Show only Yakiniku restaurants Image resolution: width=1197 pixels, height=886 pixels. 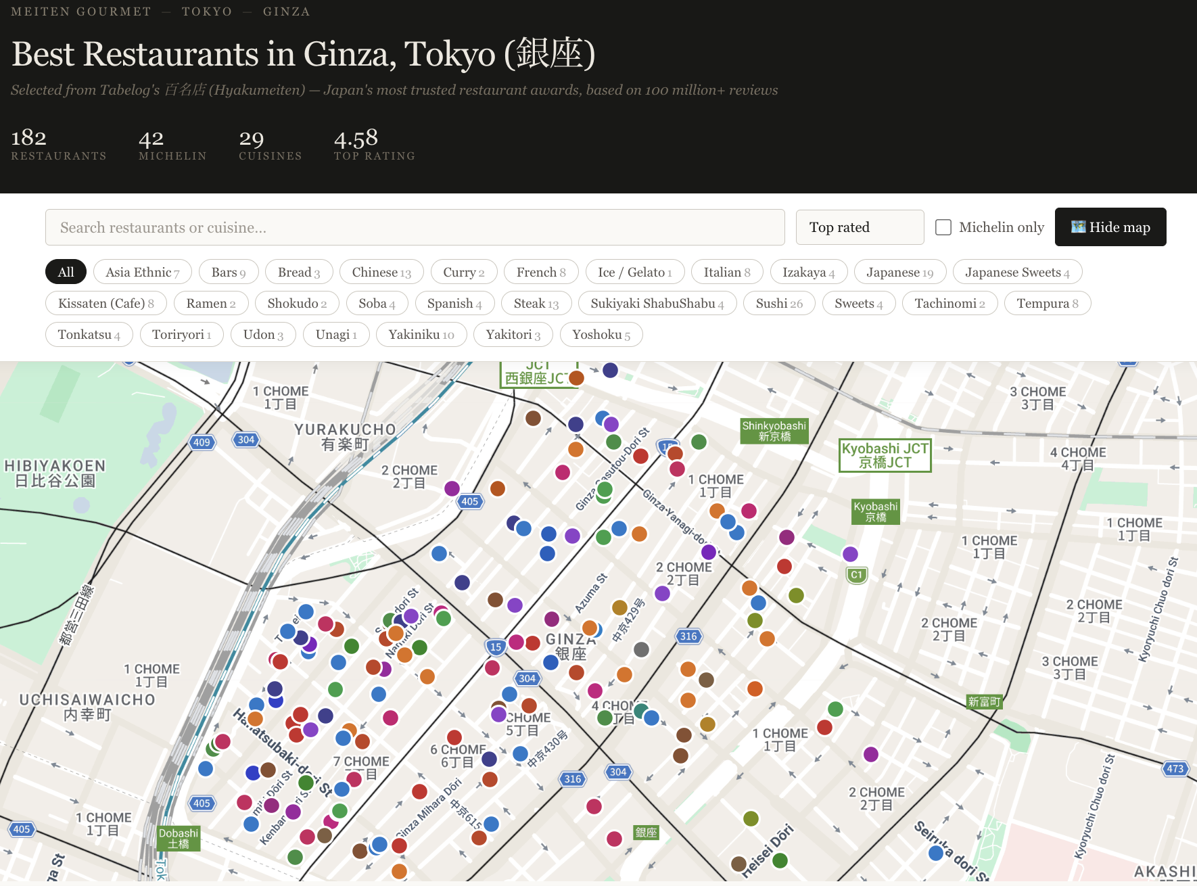tap(421, 334)
